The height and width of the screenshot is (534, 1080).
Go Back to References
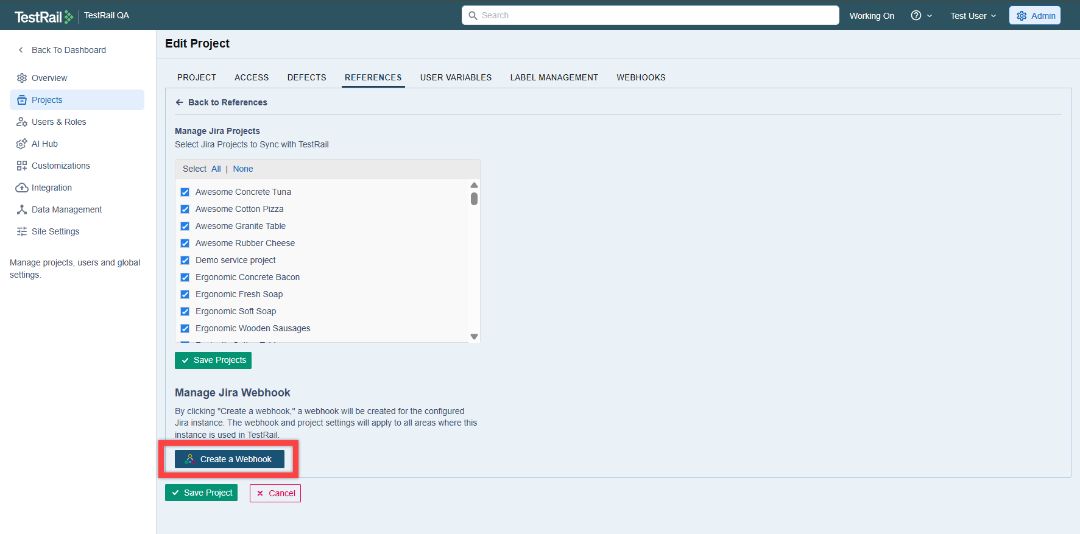221,102
